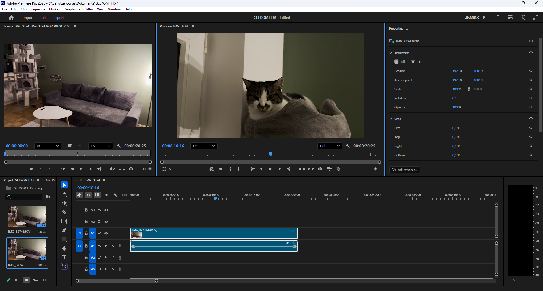Screen dimensions: 543x291
Task: Choose the Ripple Edit tool
Action: coord(64,203)
